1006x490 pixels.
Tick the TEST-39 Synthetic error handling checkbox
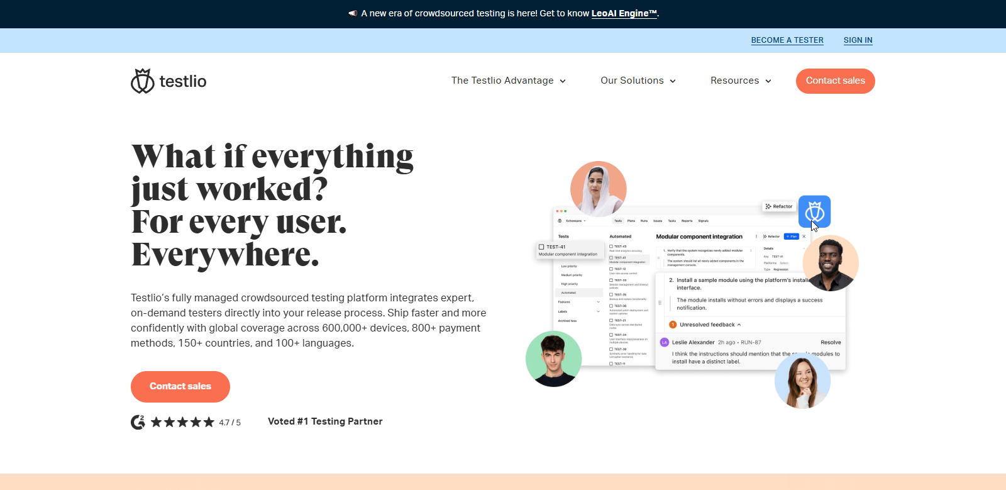pos(611,349)
